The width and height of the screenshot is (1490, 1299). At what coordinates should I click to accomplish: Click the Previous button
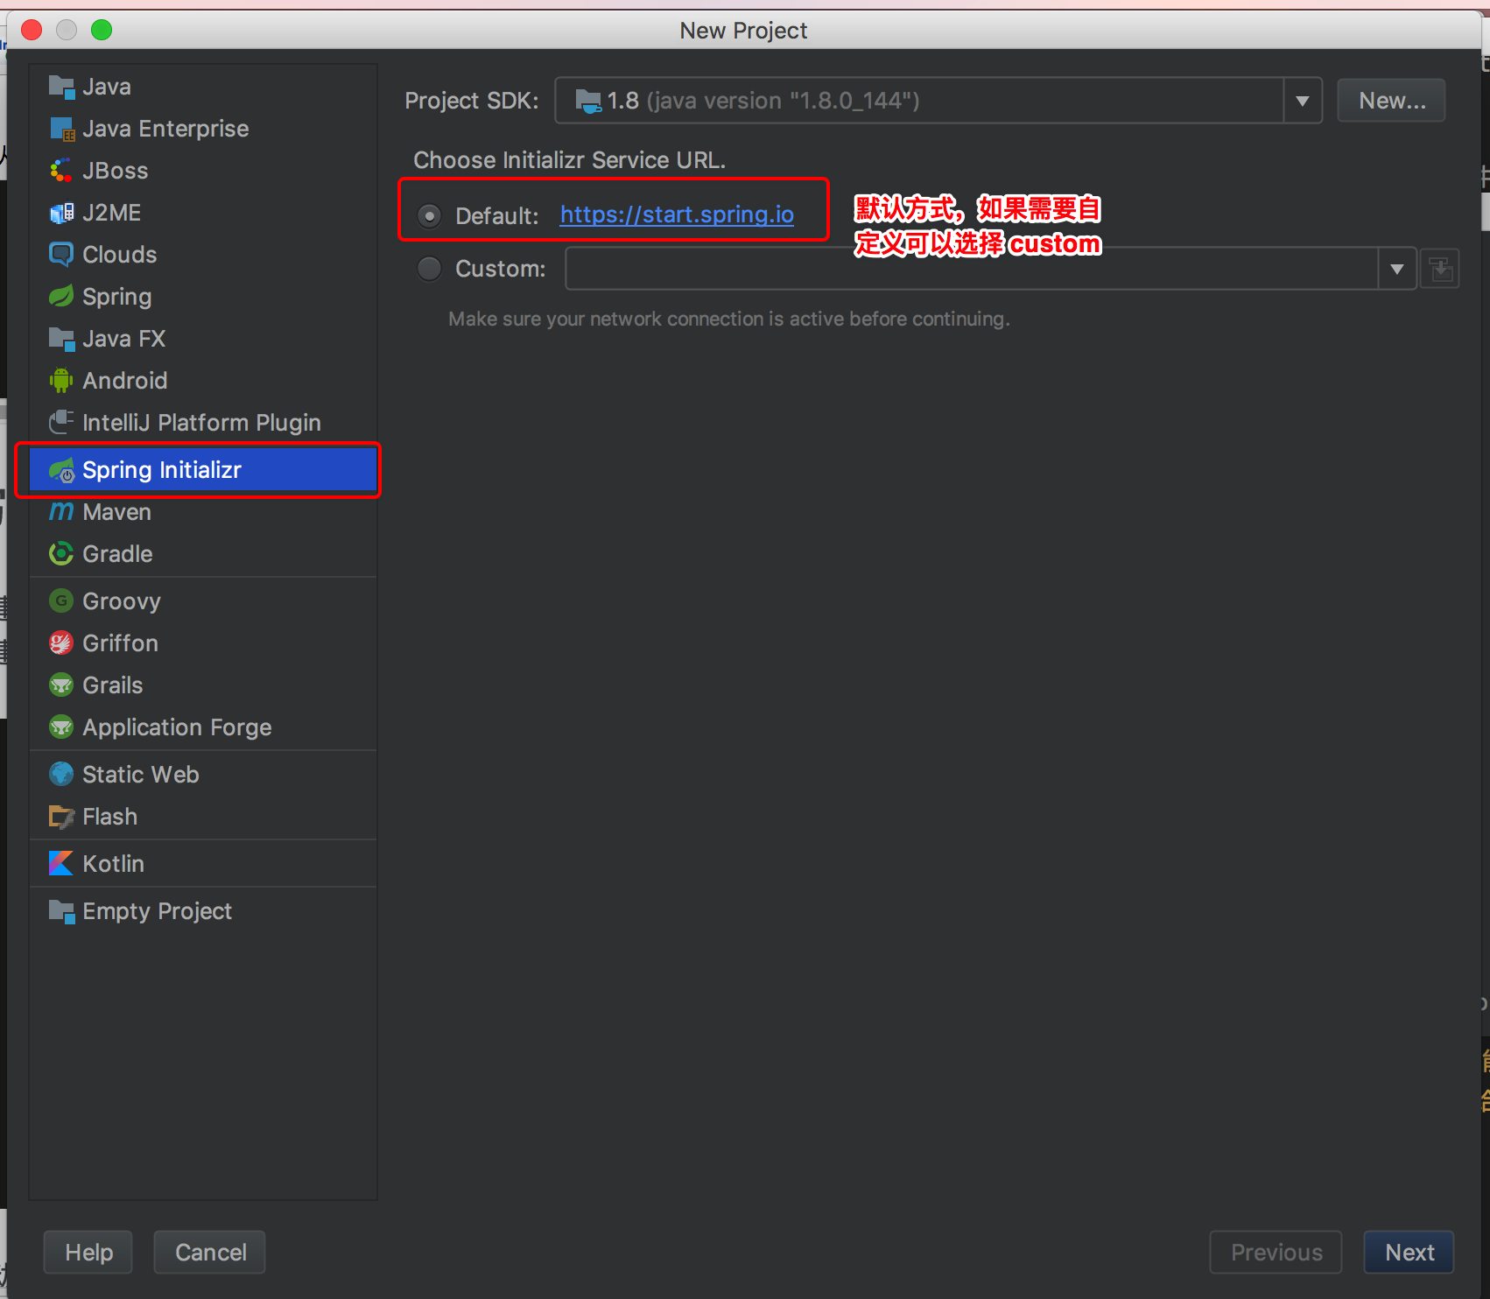[1276, 1253]
